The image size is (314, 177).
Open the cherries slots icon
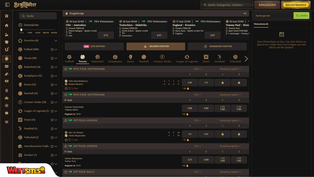(x=7, y=35)
